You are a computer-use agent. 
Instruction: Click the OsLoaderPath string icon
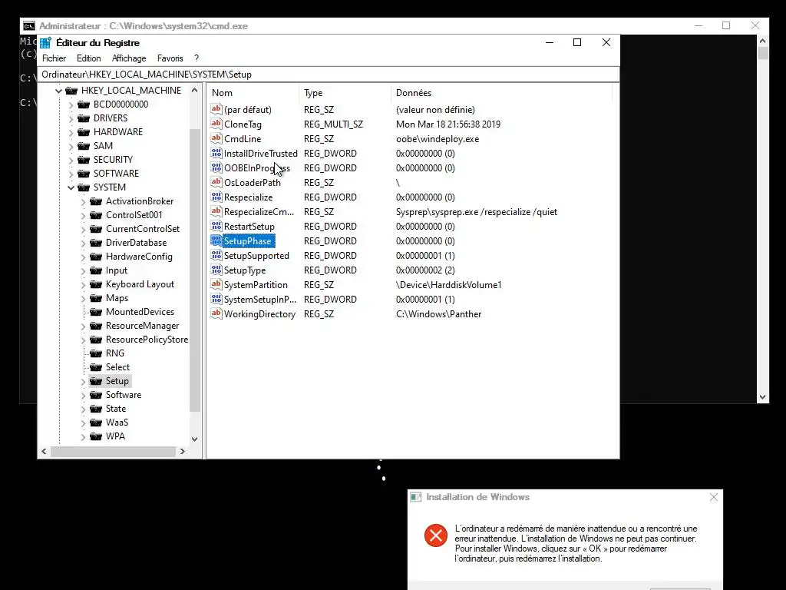(216, 182)
